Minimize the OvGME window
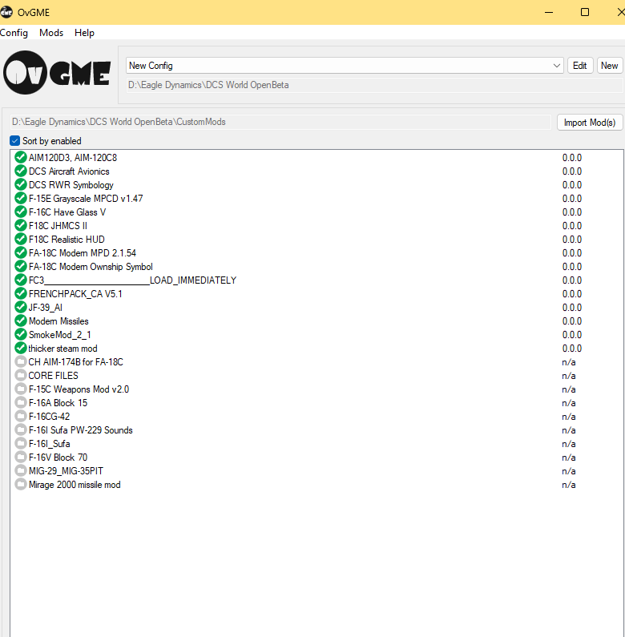The height and width of the screenshot is (637, 625). (549, 12)
